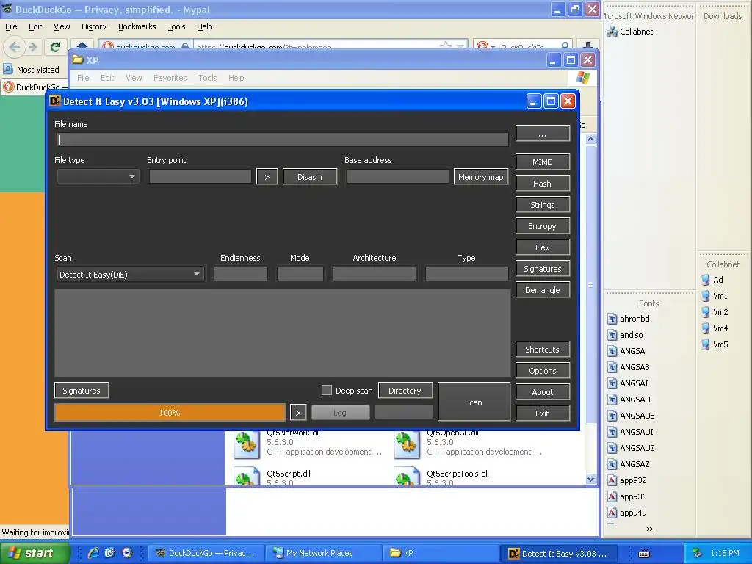Open the Memory map

pos(481,176)
